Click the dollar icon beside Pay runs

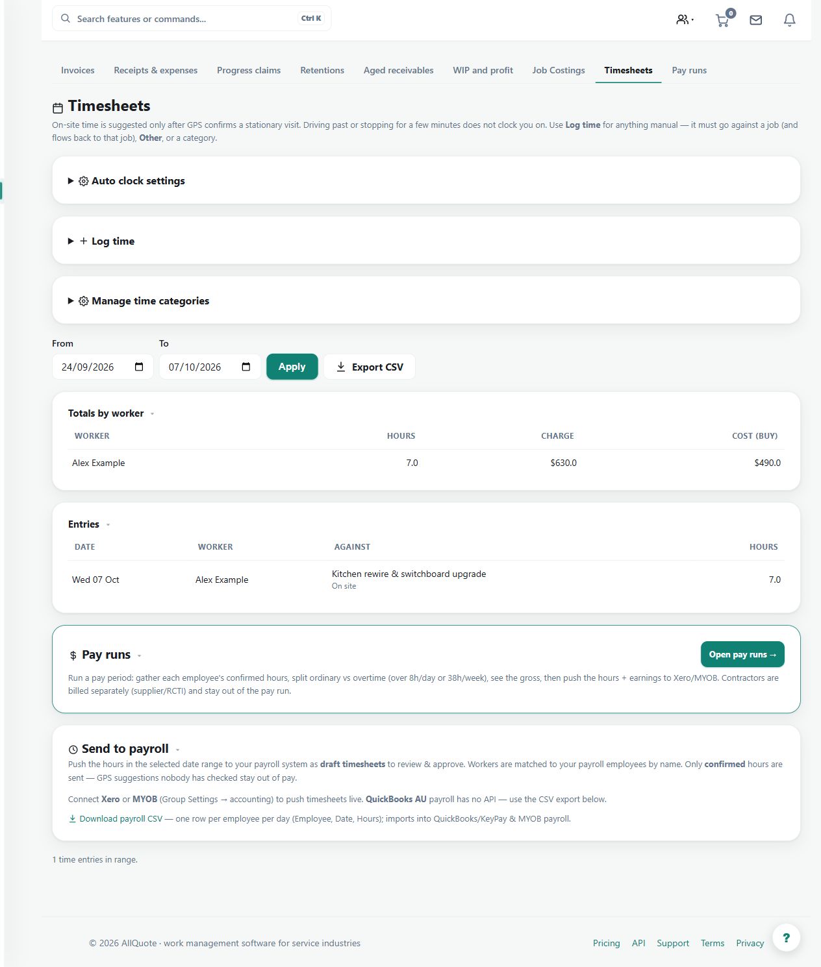(73, 655)
